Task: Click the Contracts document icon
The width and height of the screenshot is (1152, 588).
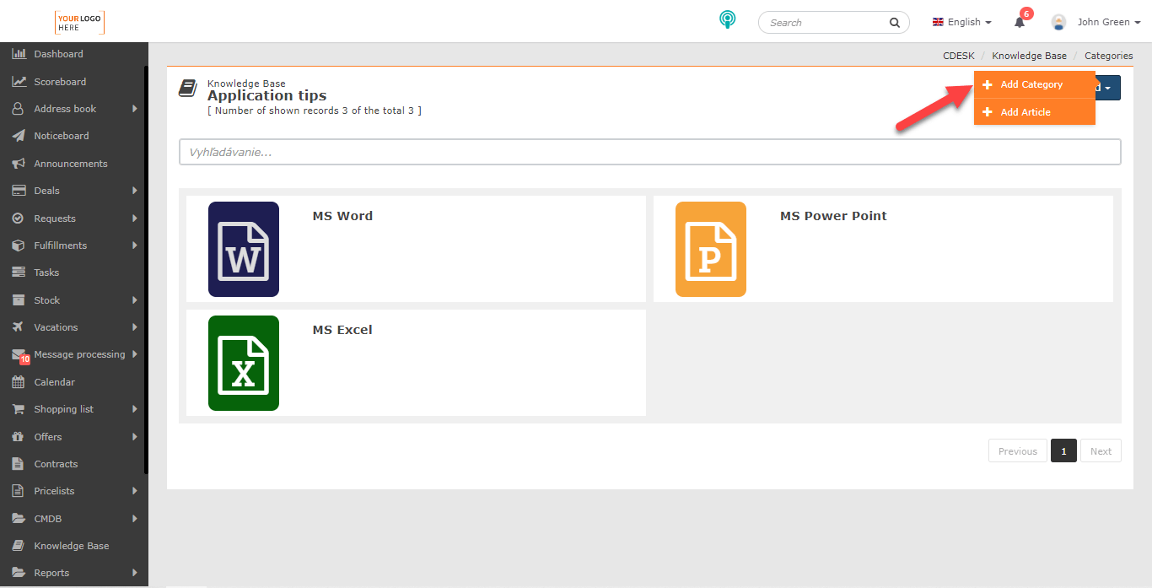Action: click(x=18, y=464)
